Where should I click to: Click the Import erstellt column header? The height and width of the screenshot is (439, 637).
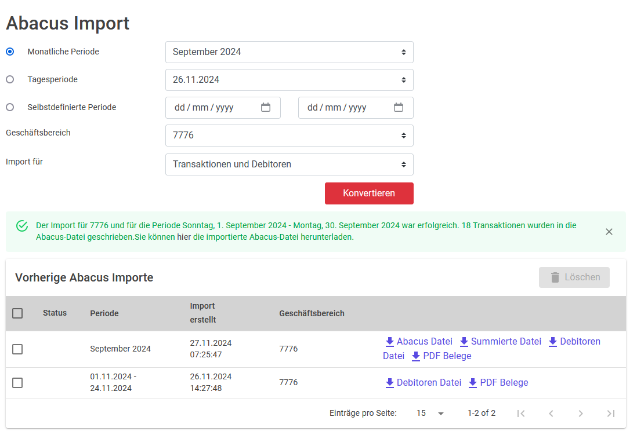(202, 313)
